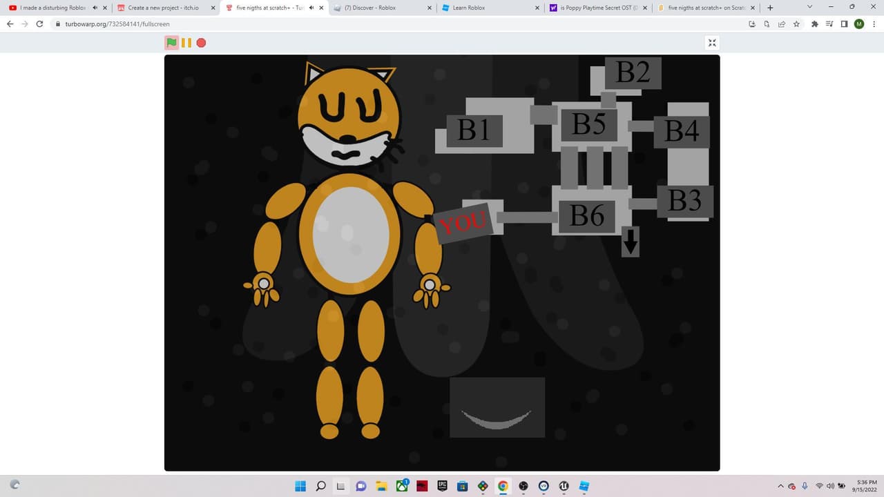Stop the project with the red stop button
The image size is (884, 497).
pos(201,43)
